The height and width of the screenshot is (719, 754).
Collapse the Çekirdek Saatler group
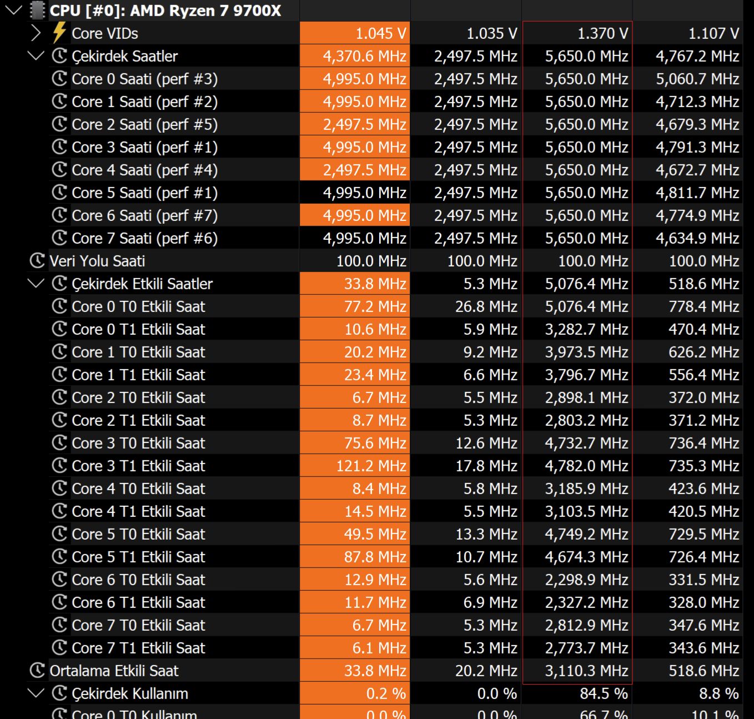pos(36,56)
